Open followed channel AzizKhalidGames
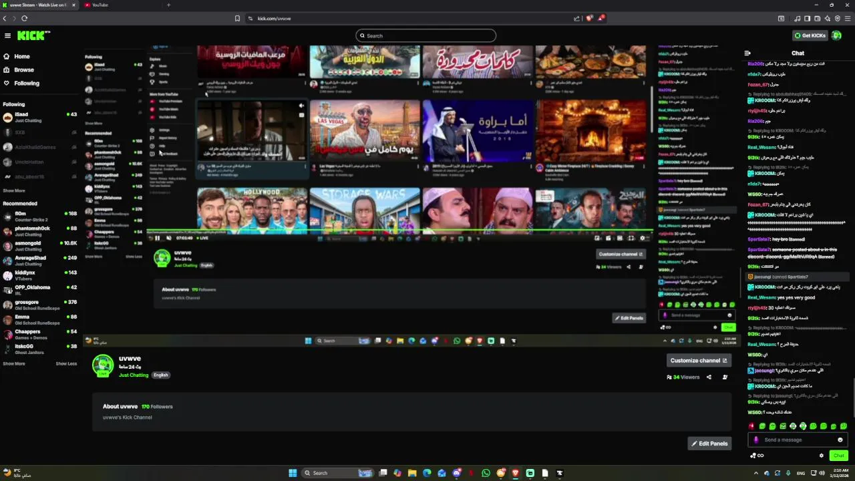 click(39, 147)
